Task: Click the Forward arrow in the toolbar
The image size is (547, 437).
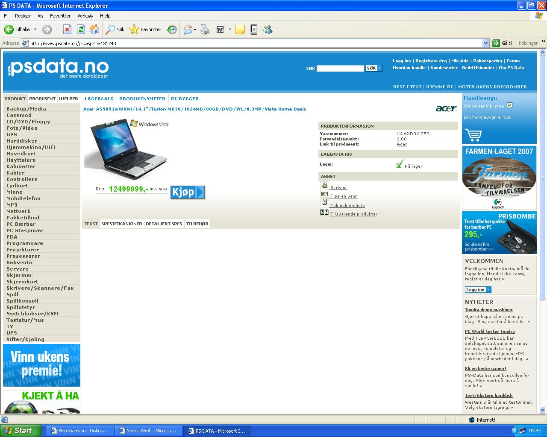Action: pyautogui.click(x=47, y=29)
